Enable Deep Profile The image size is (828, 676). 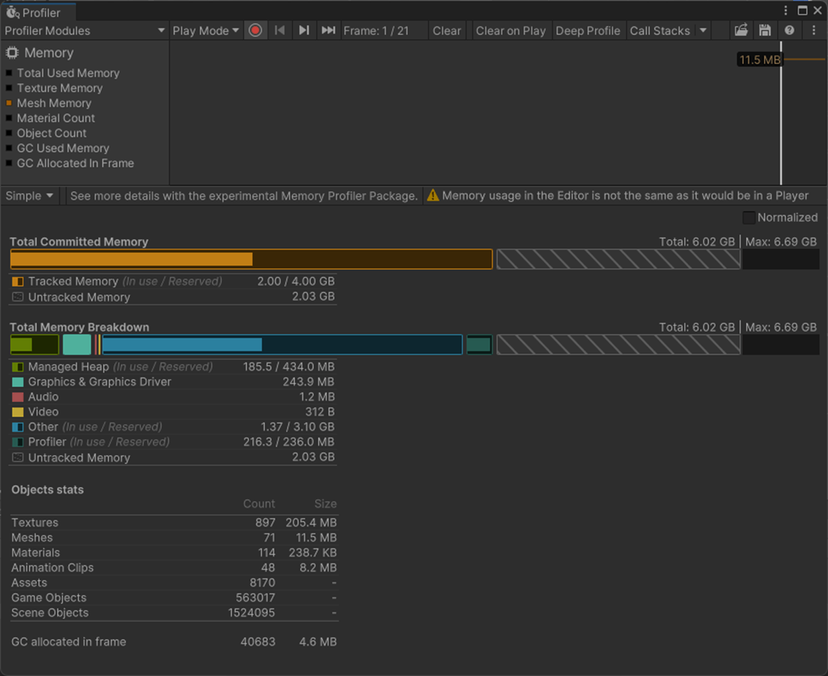pos(588,31)
